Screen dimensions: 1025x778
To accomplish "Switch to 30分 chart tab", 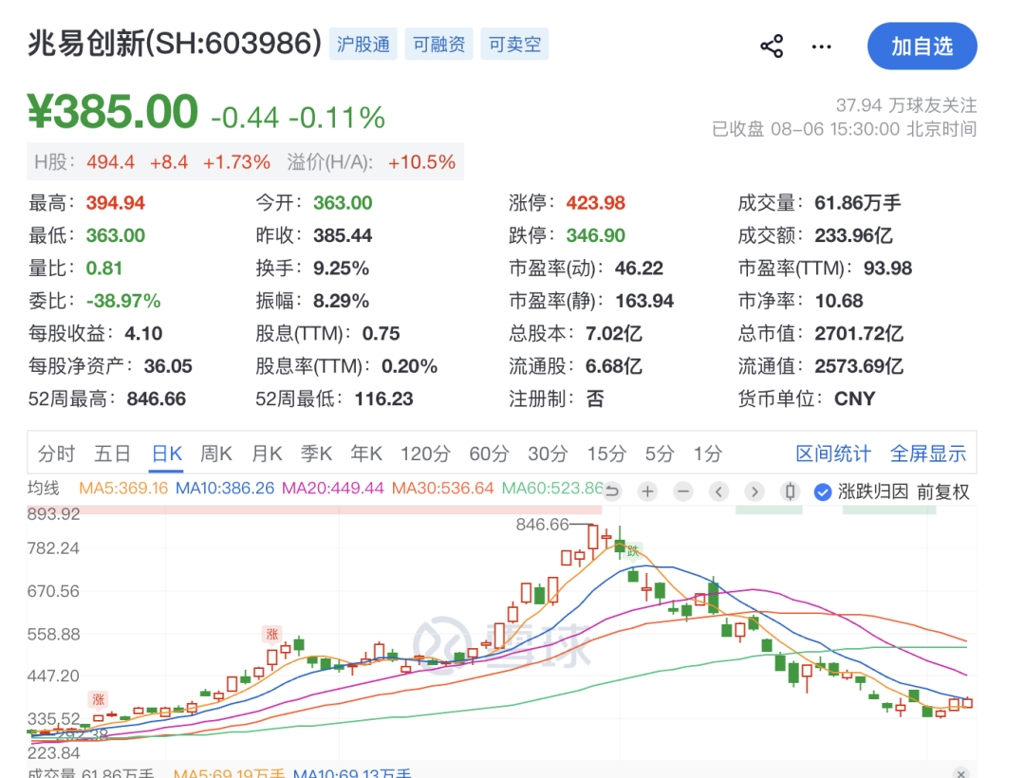I will coord(548,454).
